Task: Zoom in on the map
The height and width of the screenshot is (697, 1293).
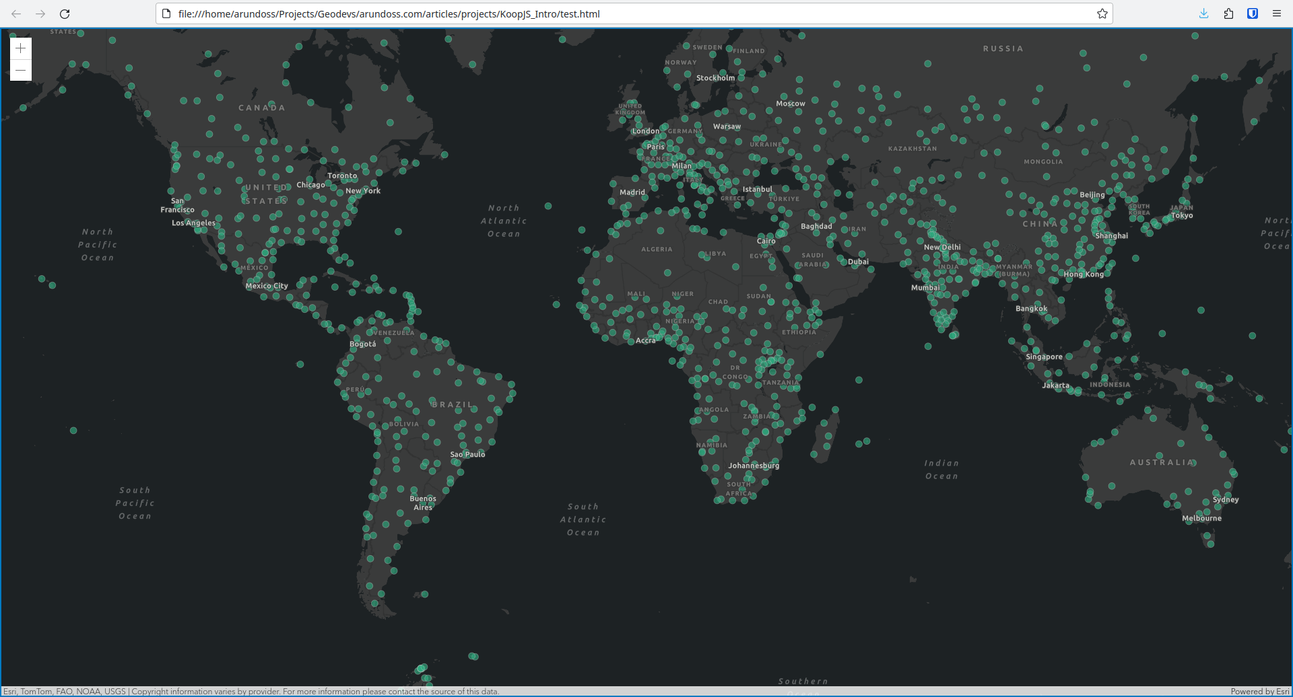Action: click(21, 48)
